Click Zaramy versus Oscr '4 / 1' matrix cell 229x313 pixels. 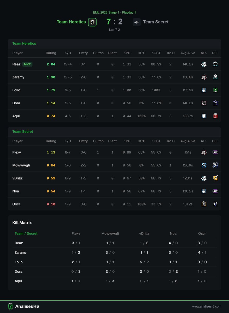pos(202,252)
